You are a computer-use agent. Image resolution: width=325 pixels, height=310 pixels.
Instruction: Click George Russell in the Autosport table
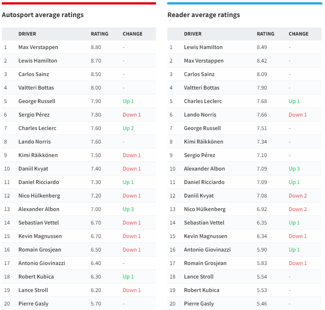tap(37, 101)
